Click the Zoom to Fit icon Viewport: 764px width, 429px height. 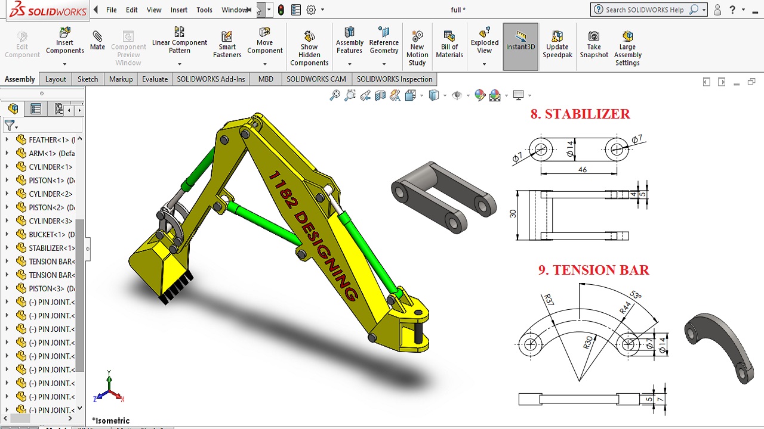click(335, 95)
